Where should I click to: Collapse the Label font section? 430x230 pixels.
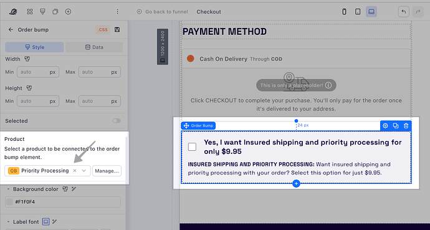(x=8, y=222)
